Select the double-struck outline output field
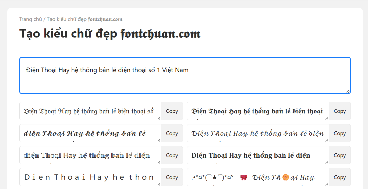Image resolution: width=368 pixels, height=189 pixels. [90, 155]
